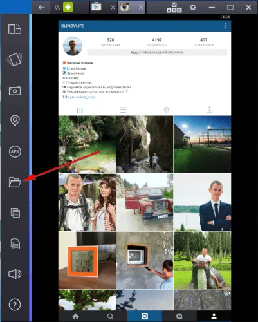258x322 pixels.
Task: Select the grid view tab
Action: click(80, 110)
